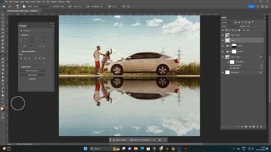The image size is (271, 152).
Task: Click the swap foreground/background colors arrow
Action: click(x=4, y=106)
